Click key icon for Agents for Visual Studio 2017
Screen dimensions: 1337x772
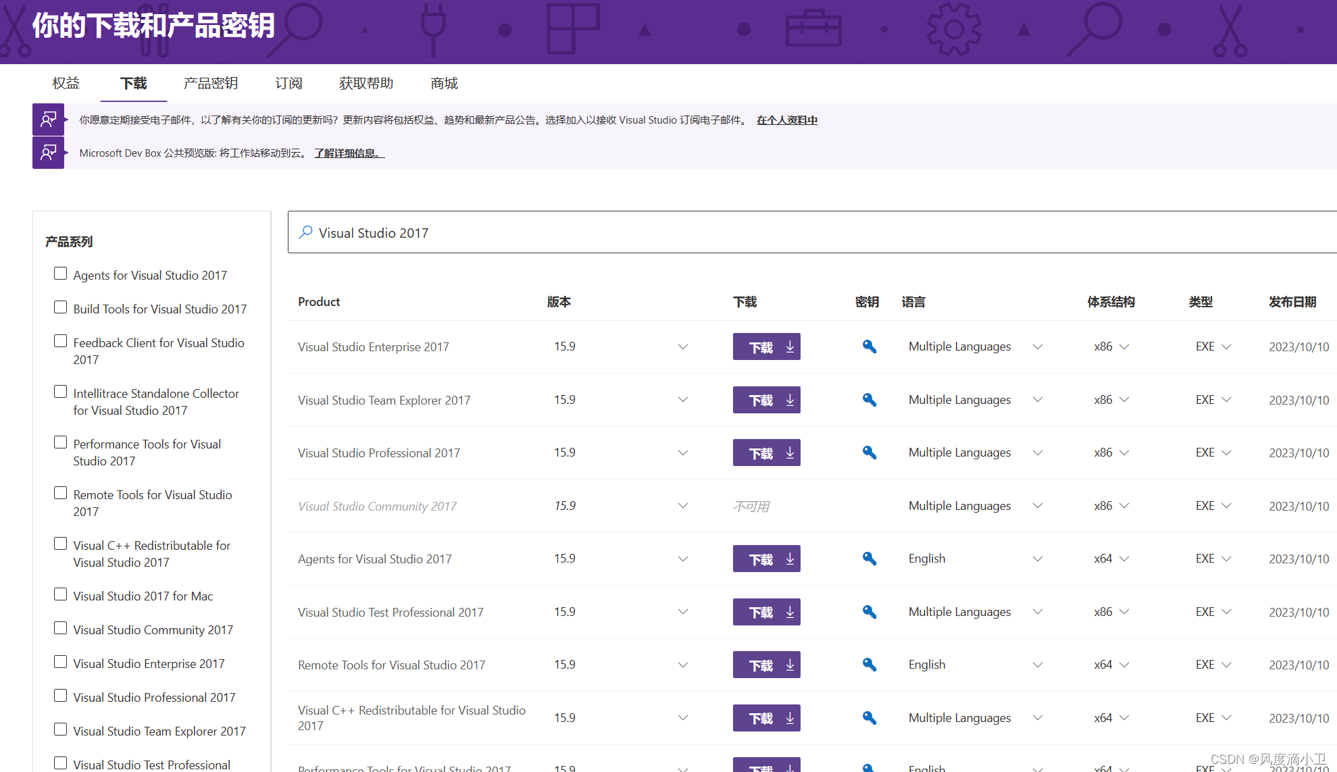(x=869, y=559)
